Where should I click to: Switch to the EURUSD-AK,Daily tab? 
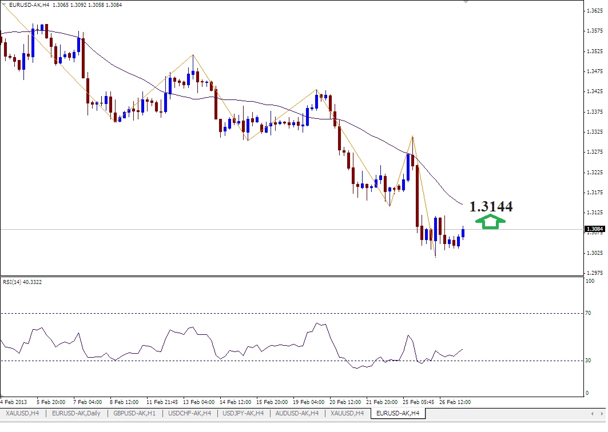(x=74, y=413)
